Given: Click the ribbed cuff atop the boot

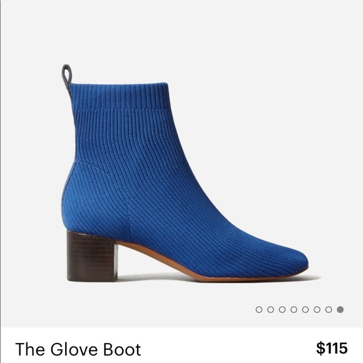Looking at the screenshot, I should (119, 96).
